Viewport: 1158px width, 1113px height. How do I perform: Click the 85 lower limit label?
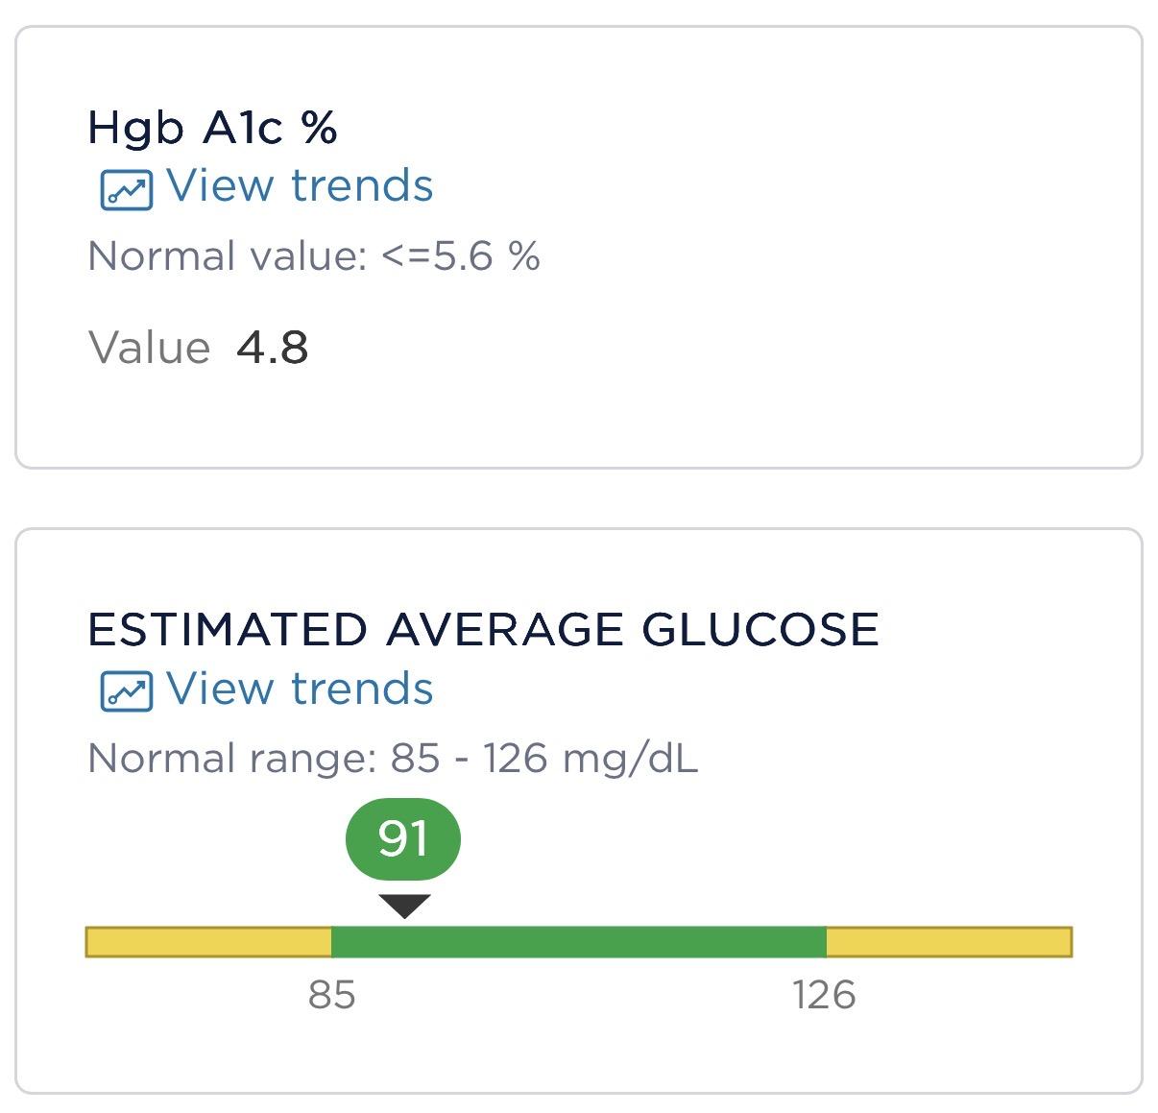tap(332, 995)
